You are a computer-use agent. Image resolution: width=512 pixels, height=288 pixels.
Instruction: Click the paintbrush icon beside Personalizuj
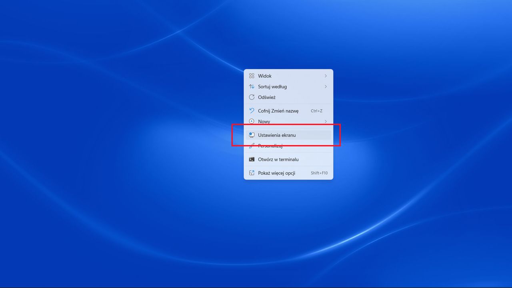(252, 146)
